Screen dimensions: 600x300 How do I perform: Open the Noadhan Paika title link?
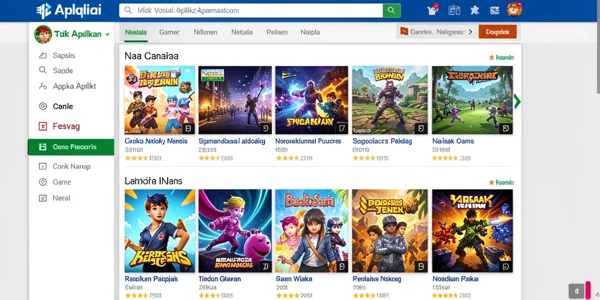click(454, 279)
